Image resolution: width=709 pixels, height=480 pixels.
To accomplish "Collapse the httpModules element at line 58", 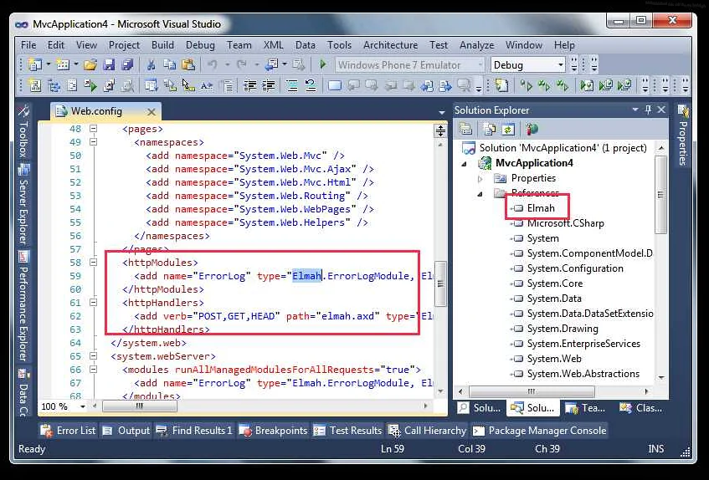I will pos(93,263).
